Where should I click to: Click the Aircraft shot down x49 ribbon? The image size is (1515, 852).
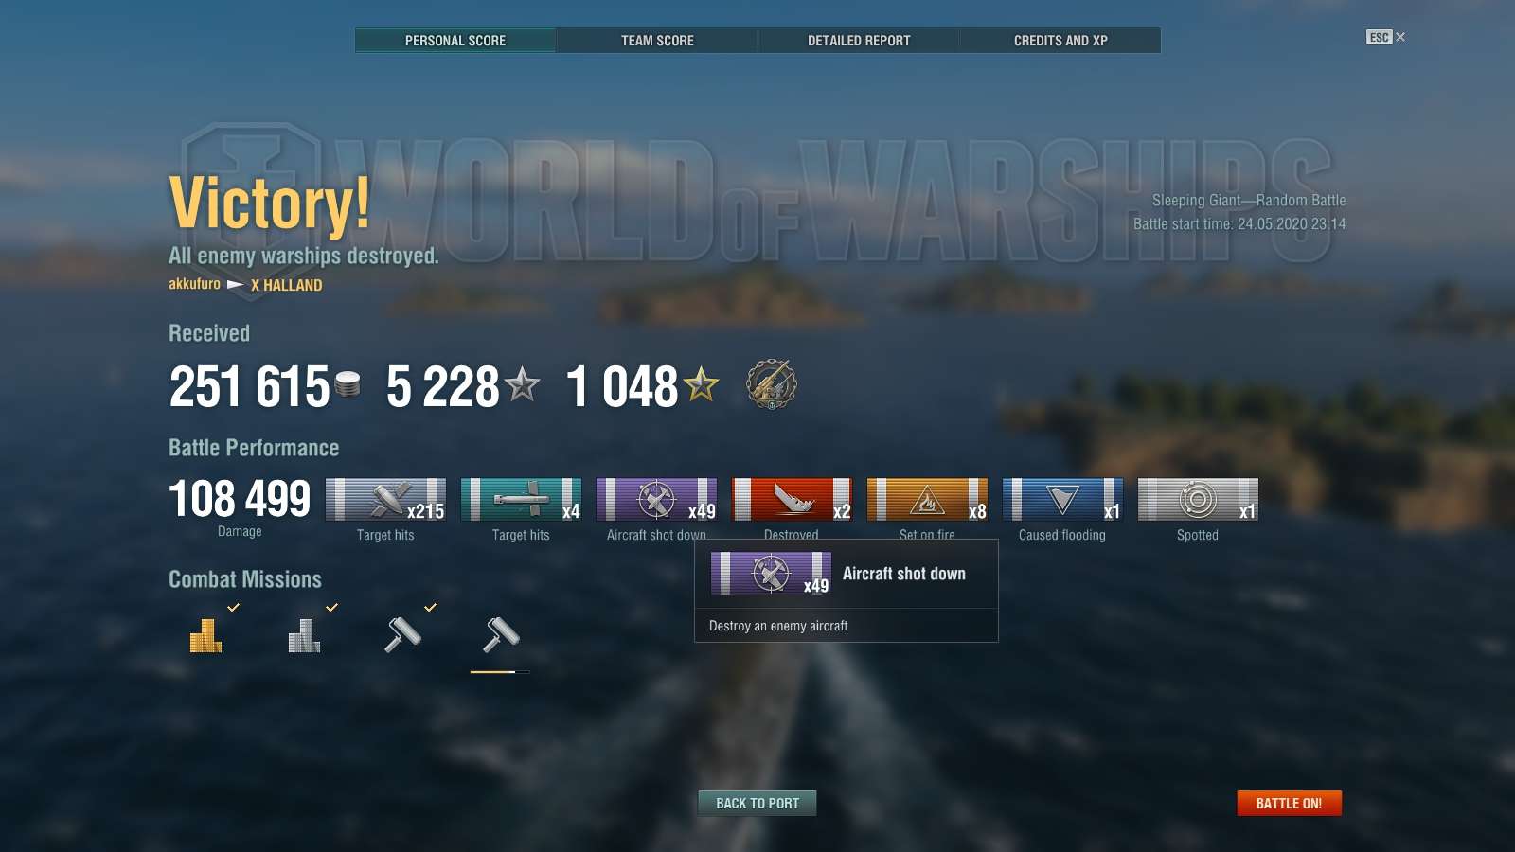pyautogui.click(x=656, y=500)
